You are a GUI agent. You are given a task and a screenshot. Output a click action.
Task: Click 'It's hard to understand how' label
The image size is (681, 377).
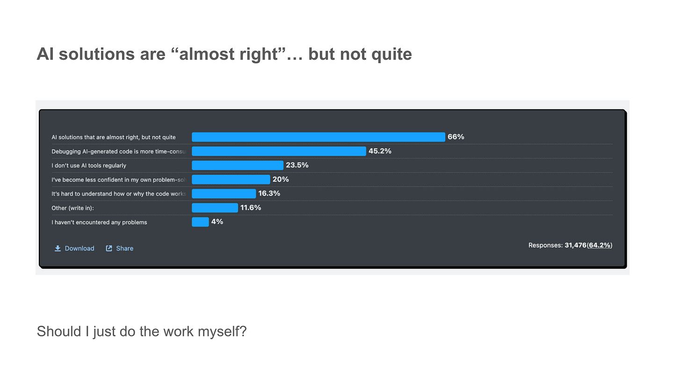(119, 194)
